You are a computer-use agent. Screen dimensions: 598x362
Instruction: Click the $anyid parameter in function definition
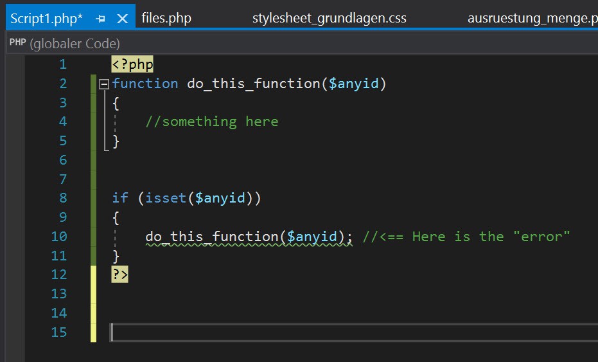click(354, 84)
